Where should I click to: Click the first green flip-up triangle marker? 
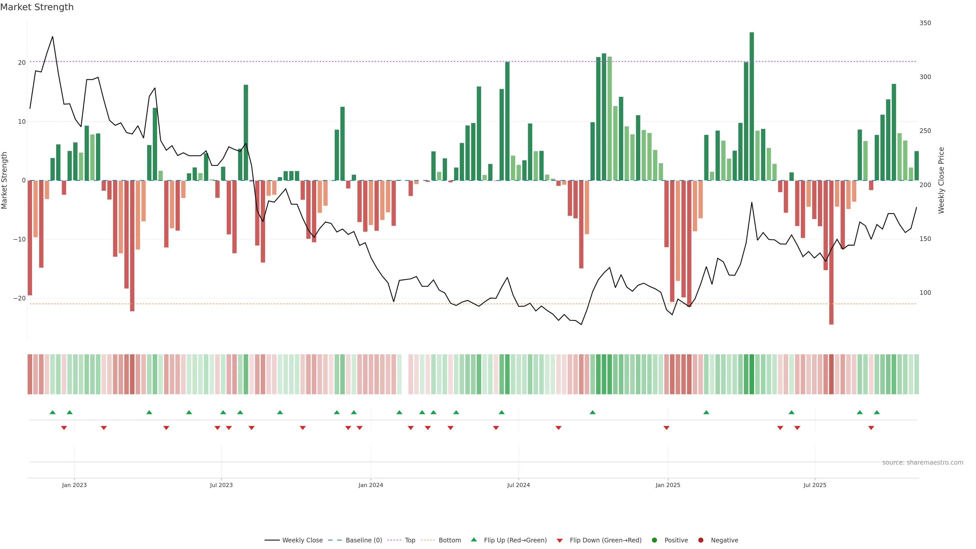tap(53, 412)
